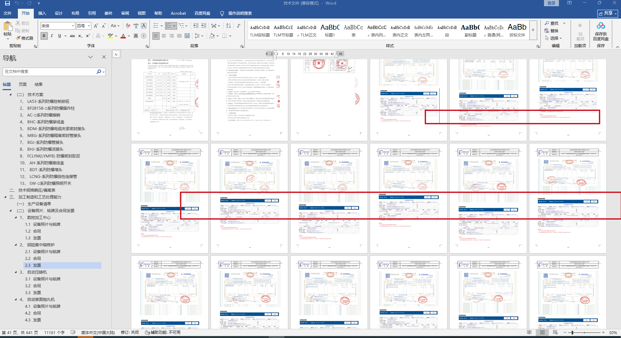Screen dimensions: 621x338
Task: Toggle subscript formatting
Action: tap(80, 36)
